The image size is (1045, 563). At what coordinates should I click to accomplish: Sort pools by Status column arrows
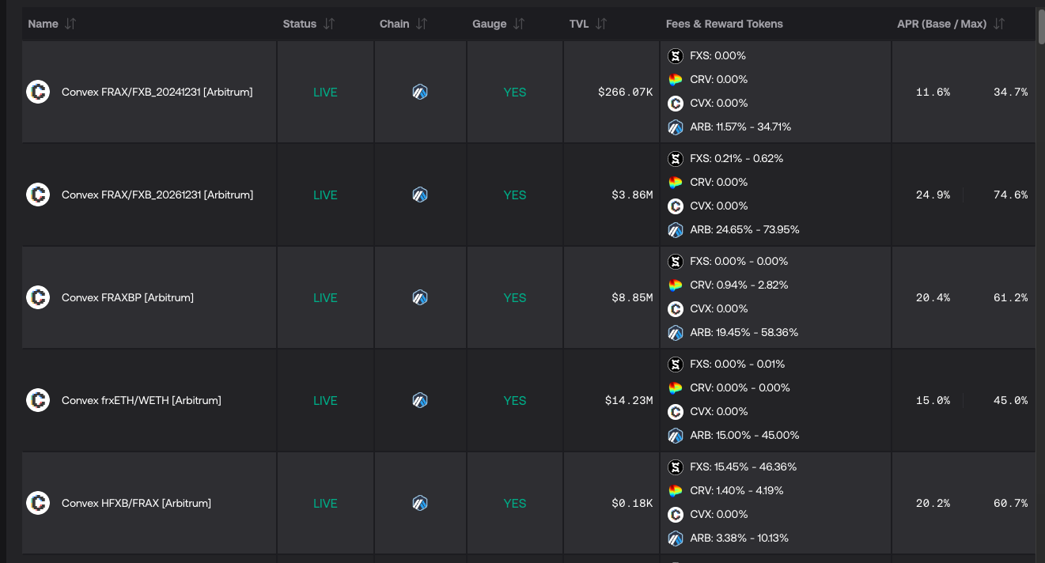click(x=329, y=24)
